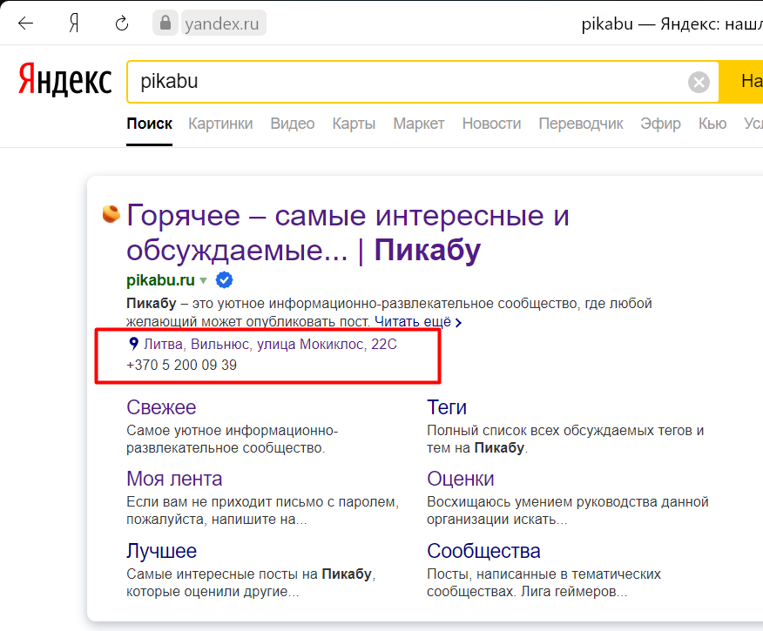The image size is (763, 631).
Task: Go to the Новости tab
Action: pos(491,124)
